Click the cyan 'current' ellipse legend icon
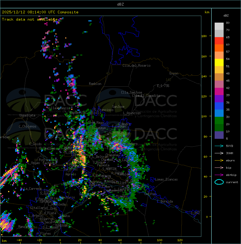 click(219, 182)
